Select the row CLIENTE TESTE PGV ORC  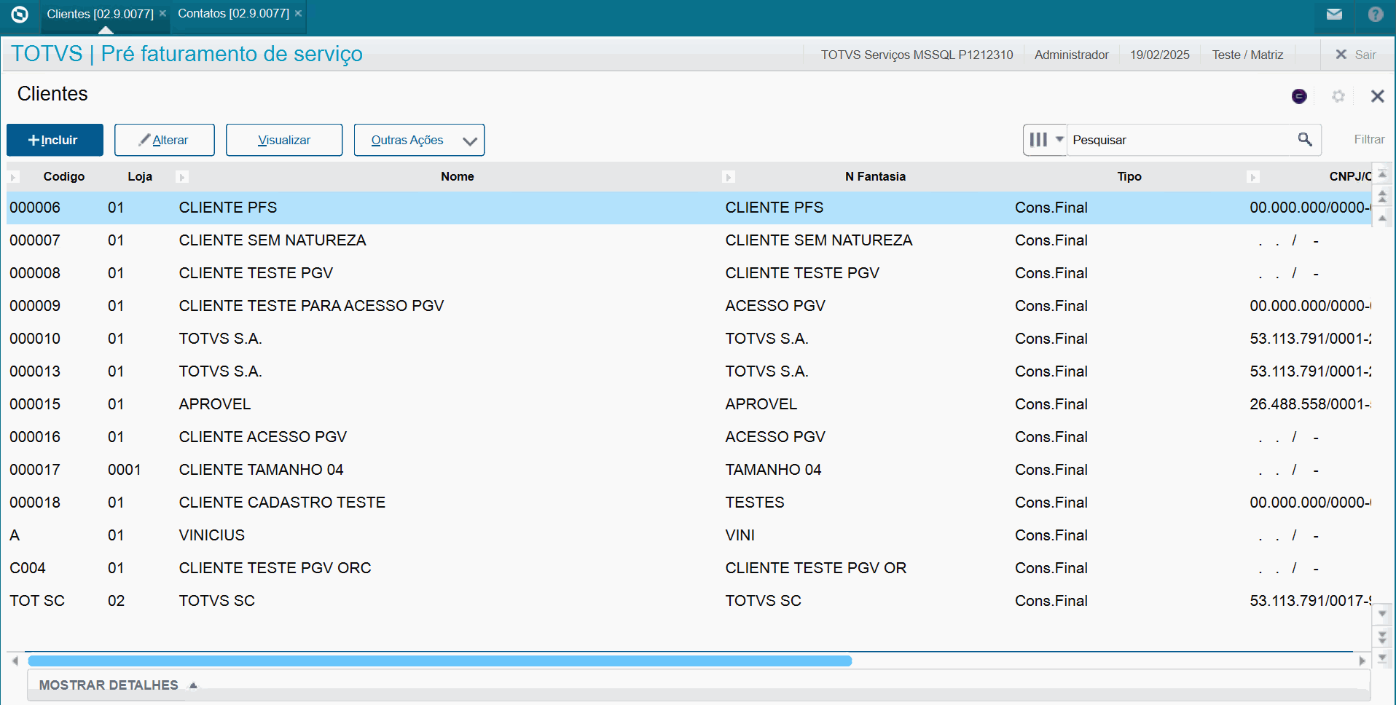689,568
